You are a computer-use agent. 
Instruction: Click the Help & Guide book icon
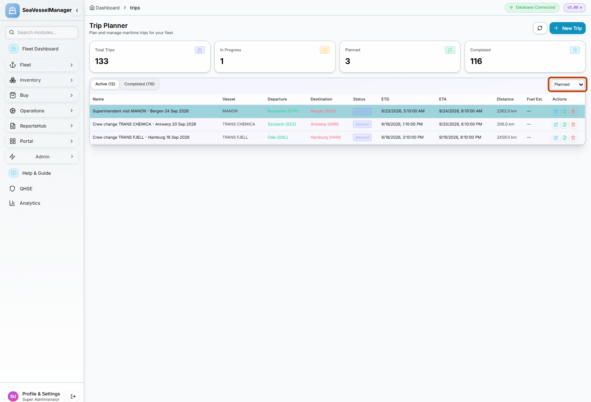14,173
